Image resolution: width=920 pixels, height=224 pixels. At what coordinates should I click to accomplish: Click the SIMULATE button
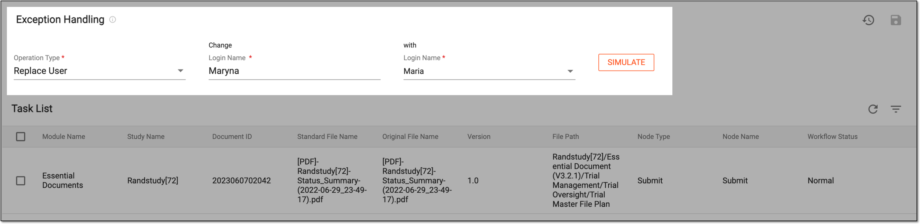626,62
